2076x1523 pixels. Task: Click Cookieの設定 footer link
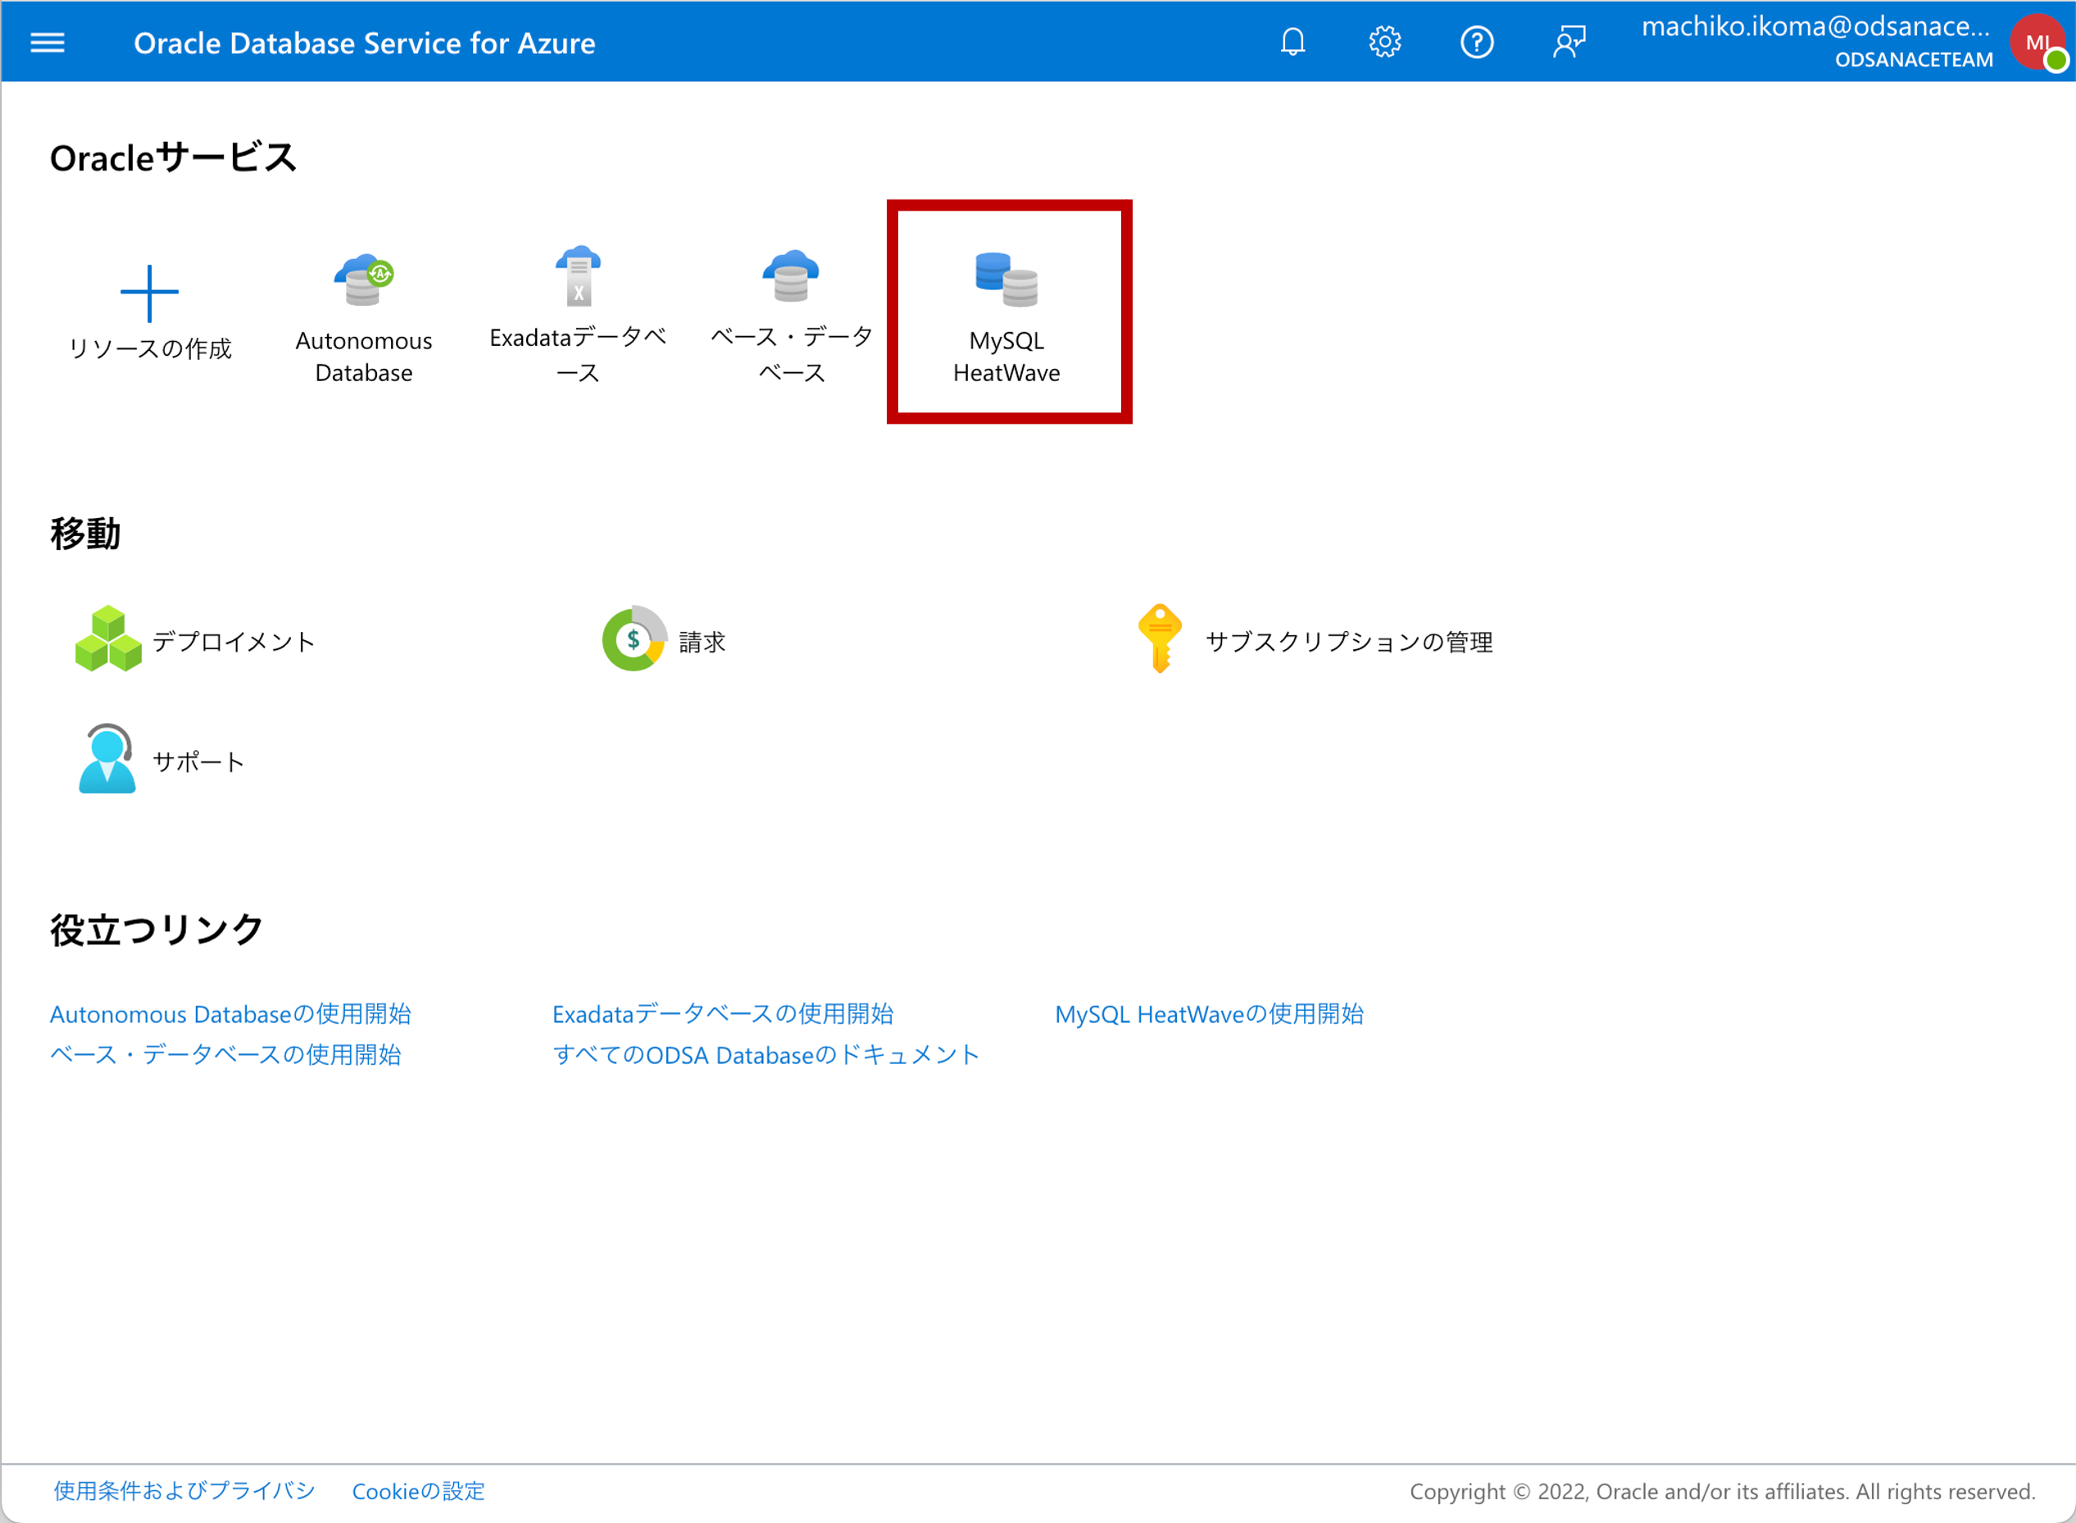point(418,1491)
